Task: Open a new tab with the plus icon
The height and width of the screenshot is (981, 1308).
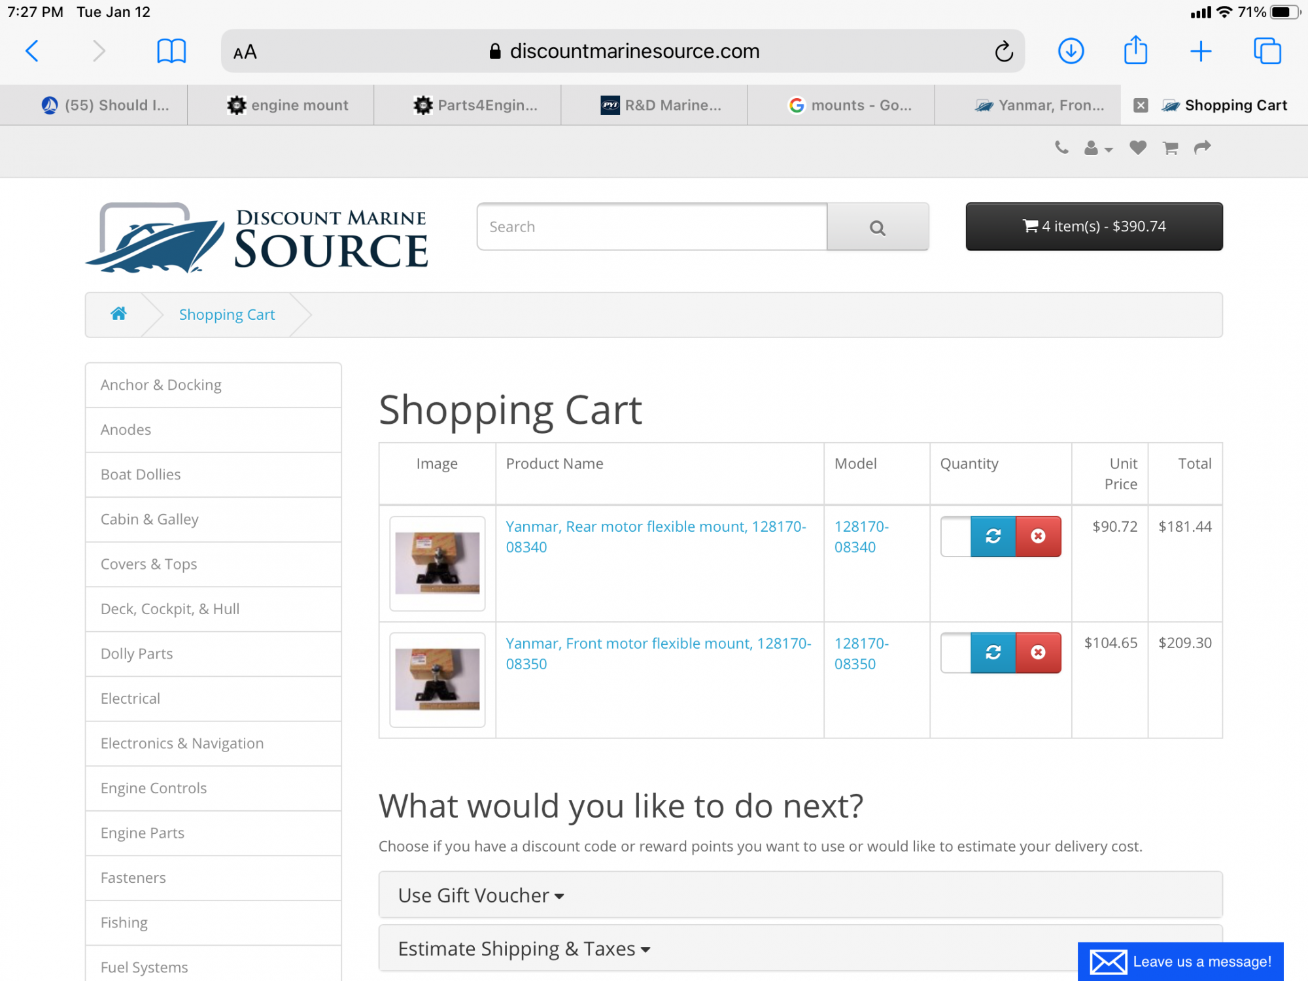Action: (1201, 51)
